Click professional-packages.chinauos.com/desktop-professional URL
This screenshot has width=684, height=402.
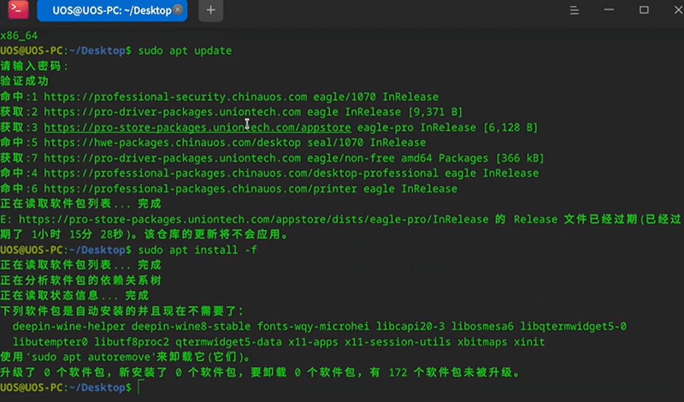pyautogui.click(x=241, y=174)
